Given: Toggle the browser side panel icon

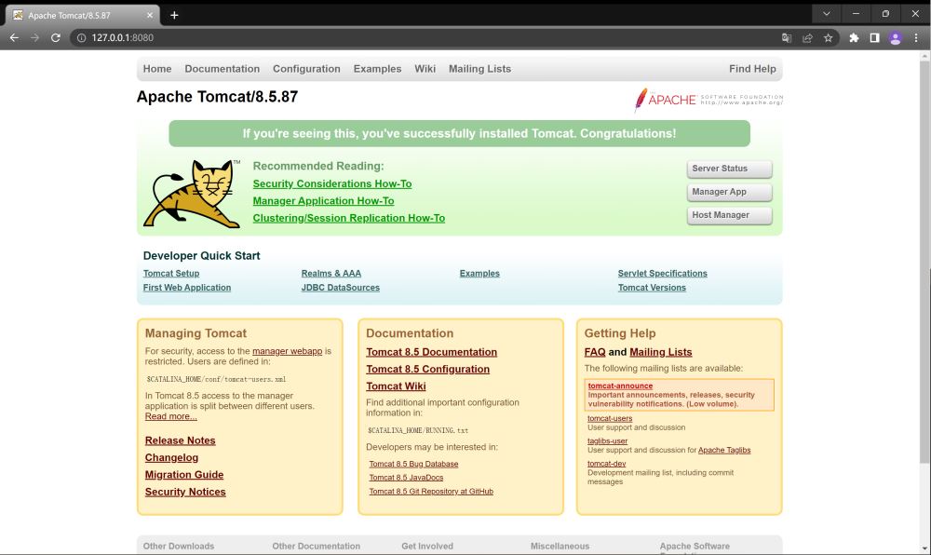Looking at the screenshot, I should [x=874, y=37].
